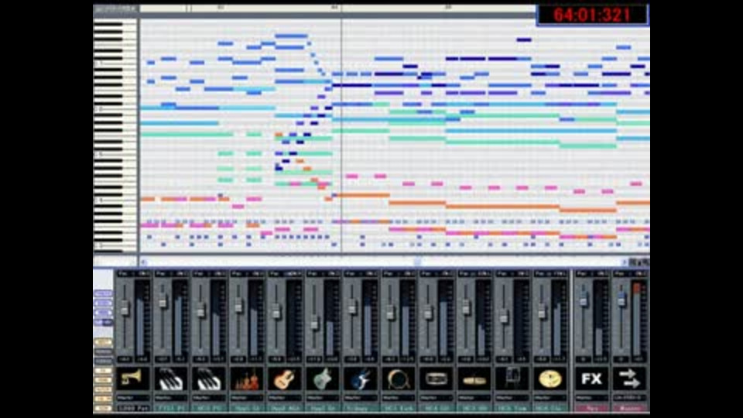Click the pink name label of the master channel

(x=630, y=408)
